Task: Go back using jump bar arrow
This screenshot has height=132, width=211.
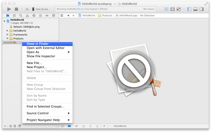Action: [x=68, y=16]
